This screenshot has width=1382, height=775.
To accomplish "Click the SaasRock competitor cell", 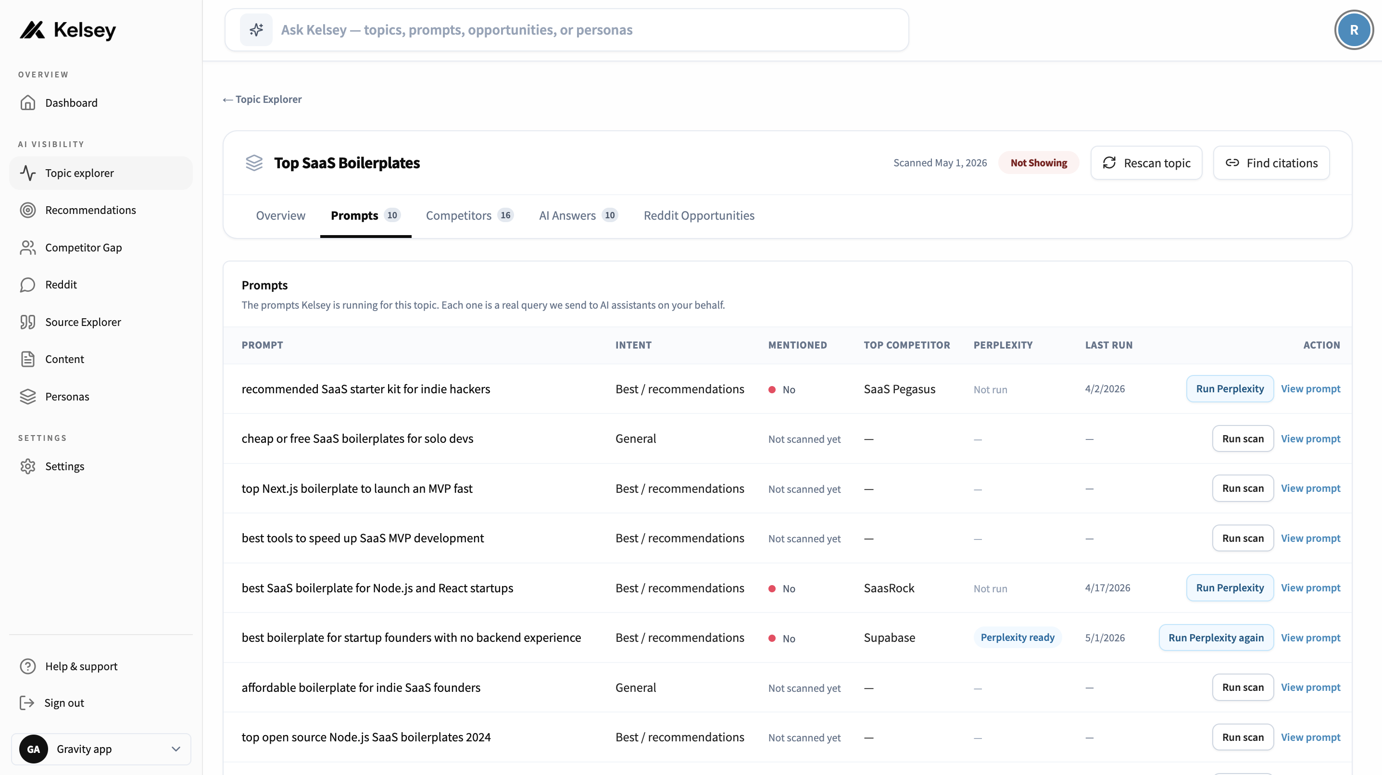I will click(x=889, y=588).
